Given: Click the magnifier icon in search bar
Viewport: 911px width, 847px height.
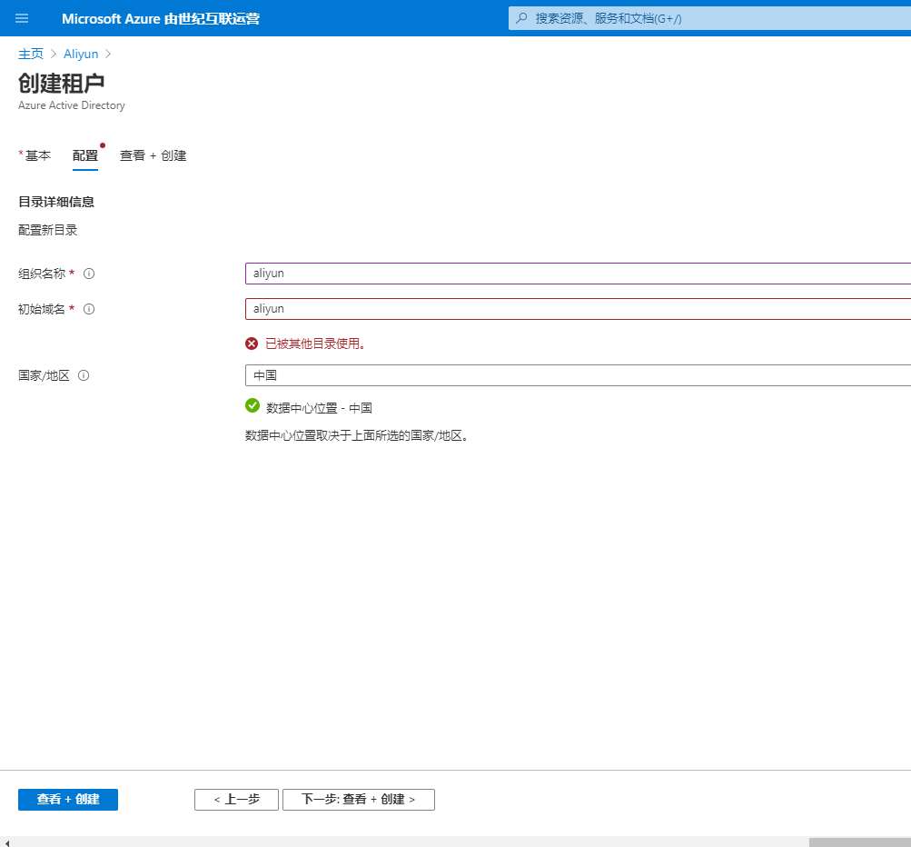Looking at the screenshot, I should [x=521, y=18].
